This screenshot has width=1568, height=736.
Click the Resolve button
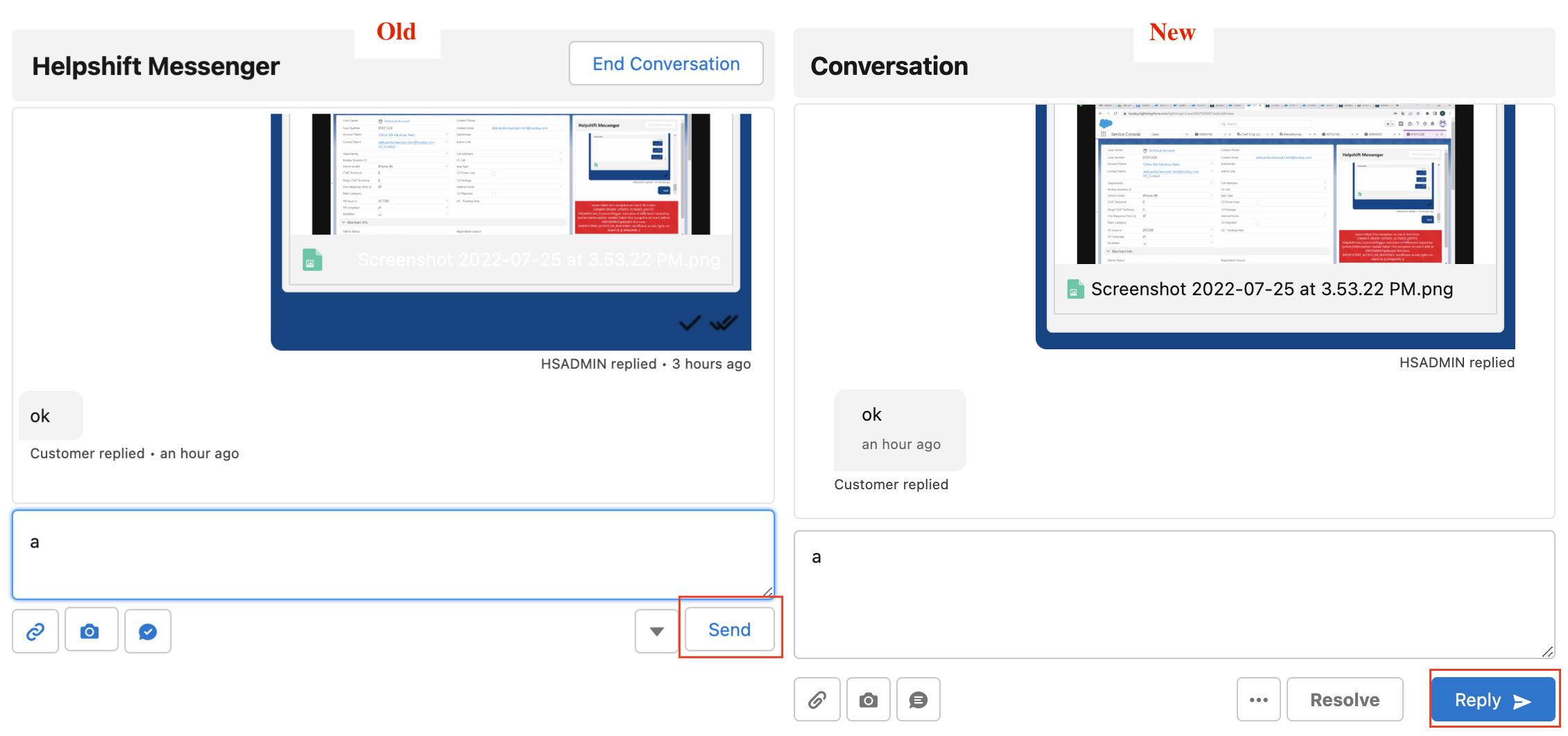(1344, 700)
